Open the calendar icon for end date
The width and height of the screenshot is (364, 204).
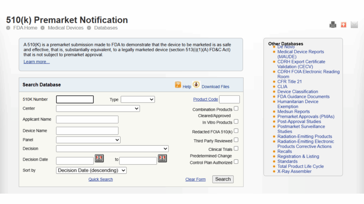(x=162, y=158)
